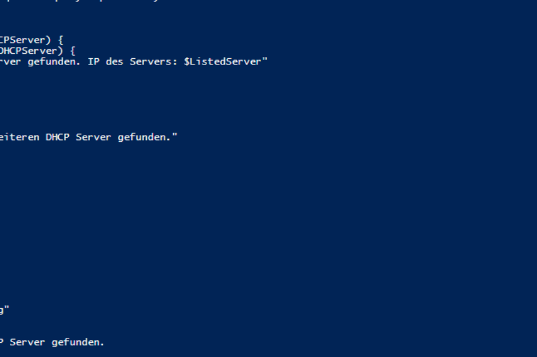This screenshot has width=537, height=357.
Task: Click the "P" fragment starting the bottom line
Action: (x=2, y=342)
